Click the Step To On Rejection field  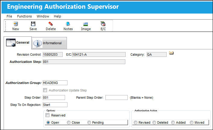coord(55,105)
